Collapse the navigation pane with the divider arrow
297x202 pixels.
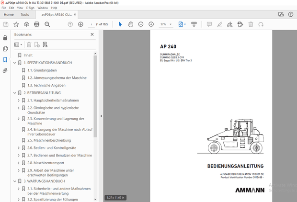[x=101, y=116]
